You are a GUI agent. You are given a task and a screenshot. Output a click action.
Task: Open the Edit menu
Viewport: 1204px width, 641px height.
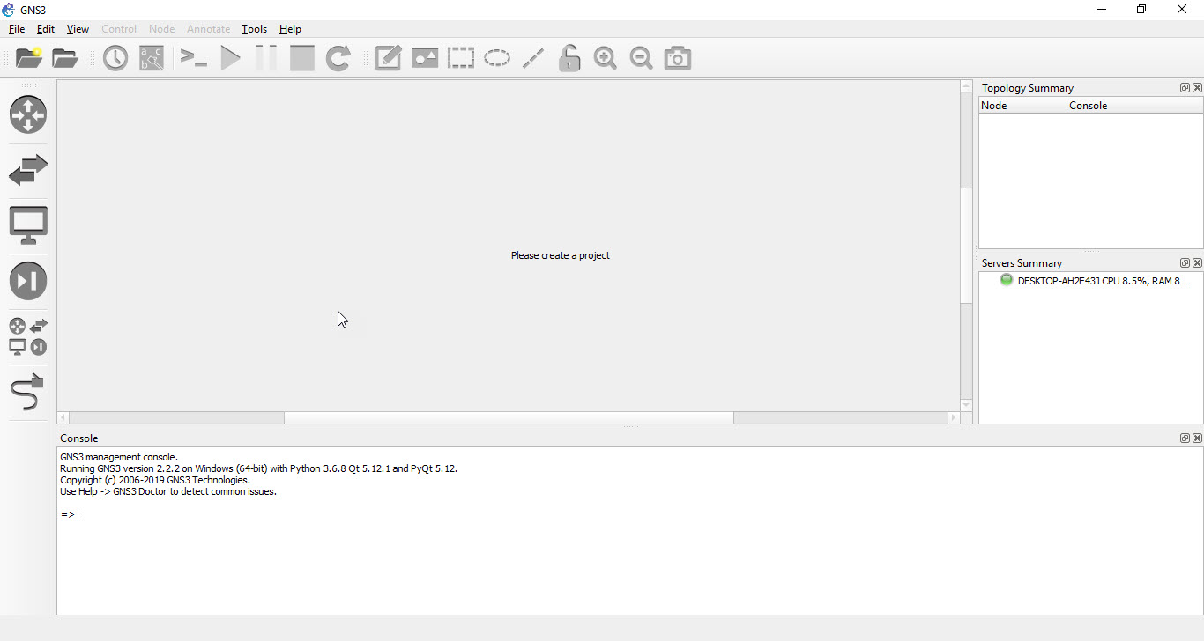pyautogui.click(x=46, y=29)
